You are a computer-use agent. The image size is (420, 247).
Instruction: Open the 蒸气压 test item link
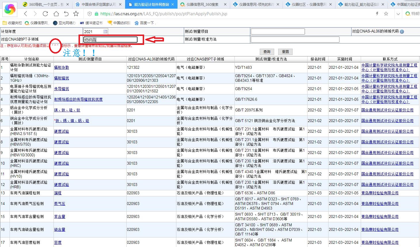pyautogui.click(x=60, y=204)
